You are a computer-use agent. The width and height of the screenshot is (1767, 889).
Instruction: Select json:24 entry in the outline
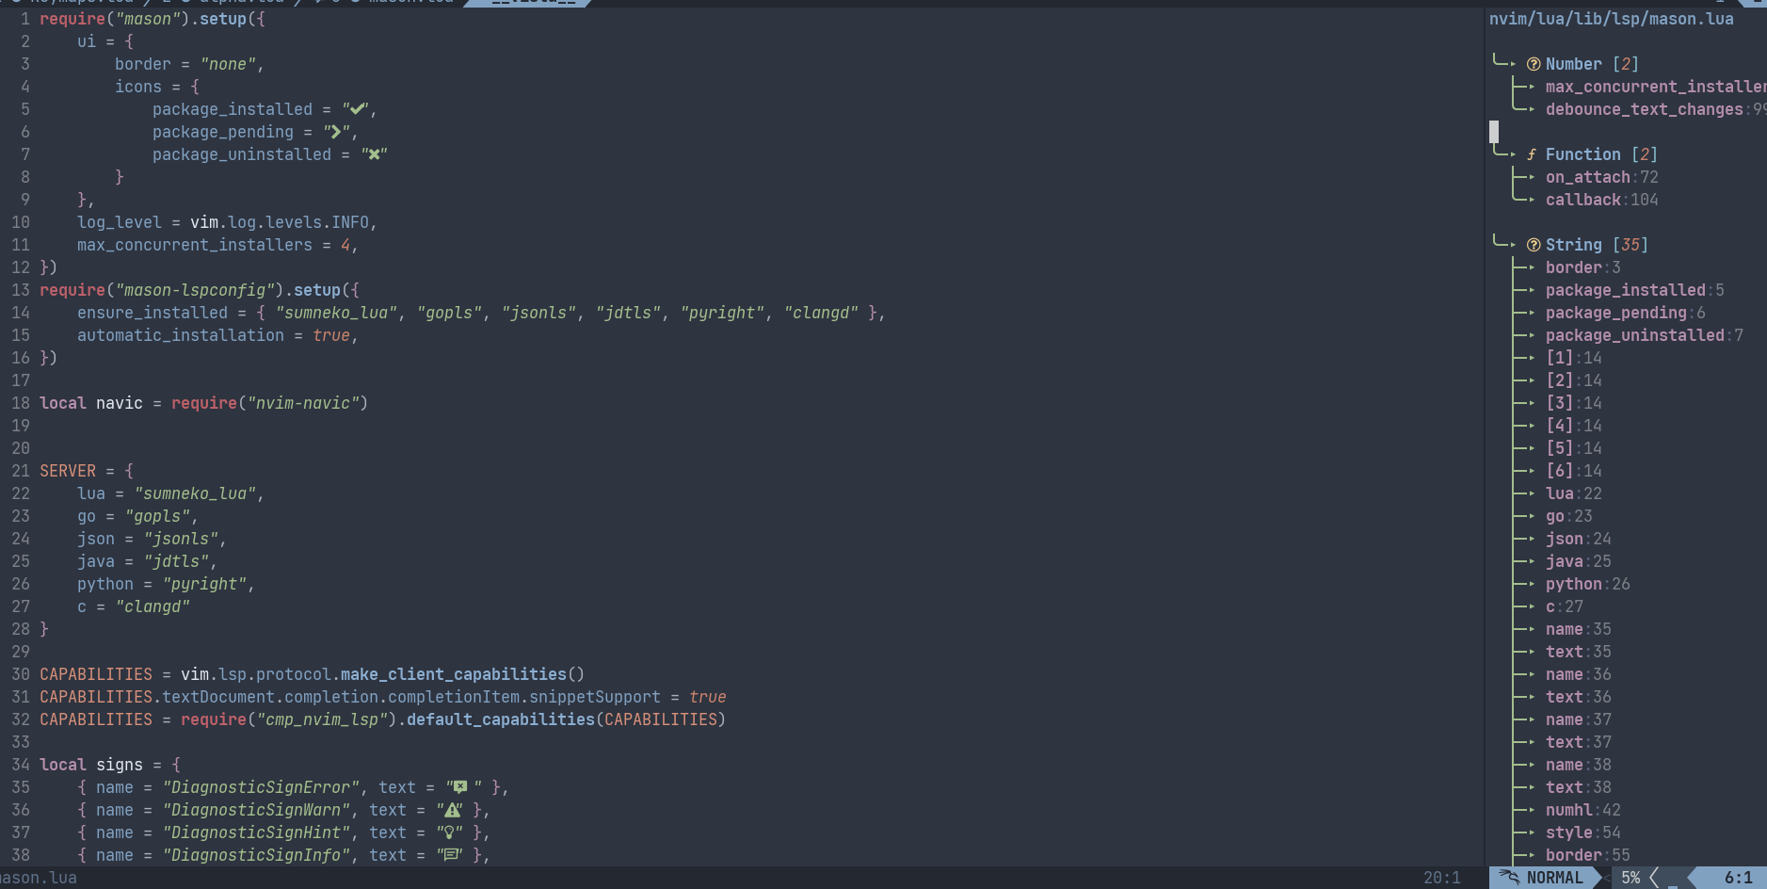[x=1578, y=539]
